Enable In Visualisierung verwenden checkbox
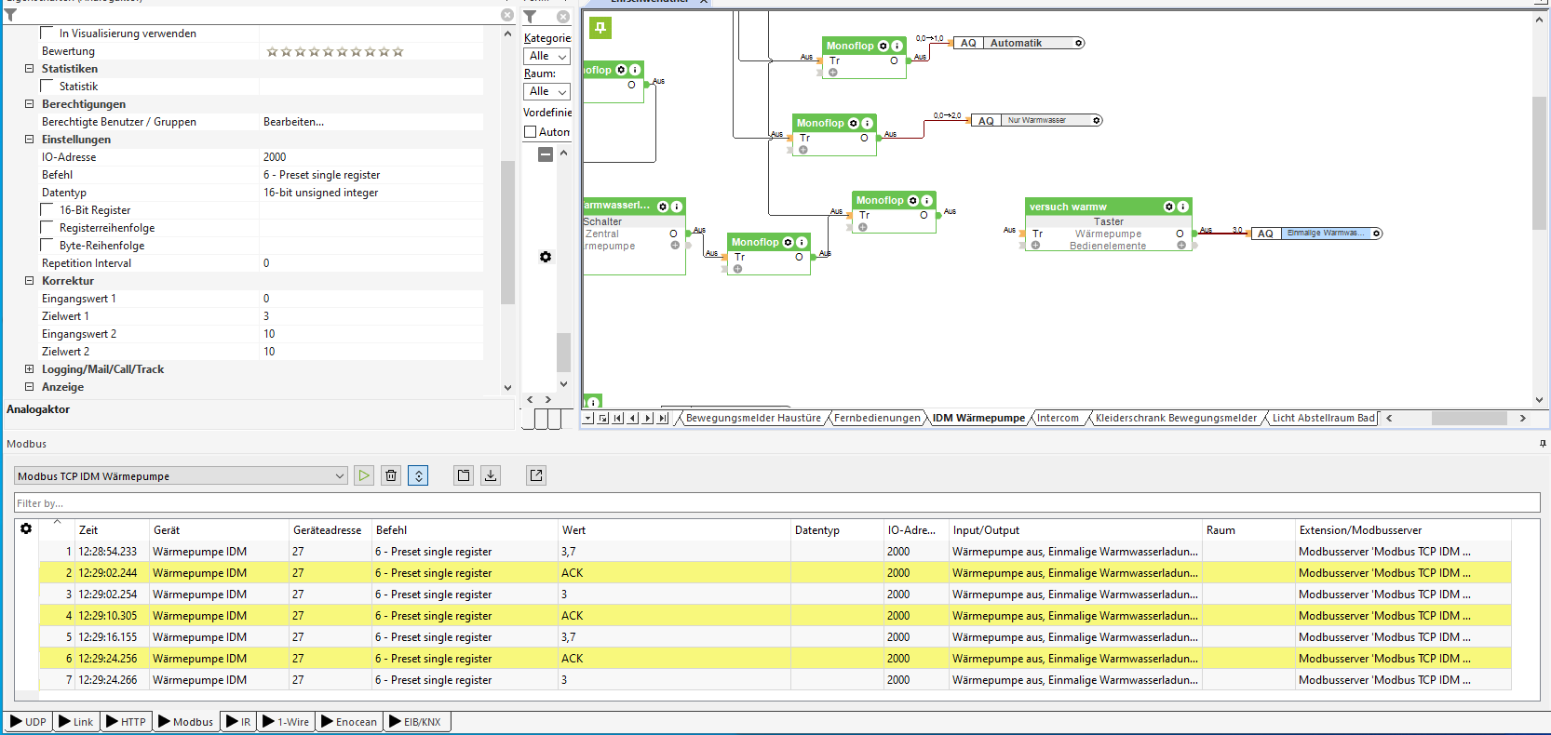 (47, 33)
